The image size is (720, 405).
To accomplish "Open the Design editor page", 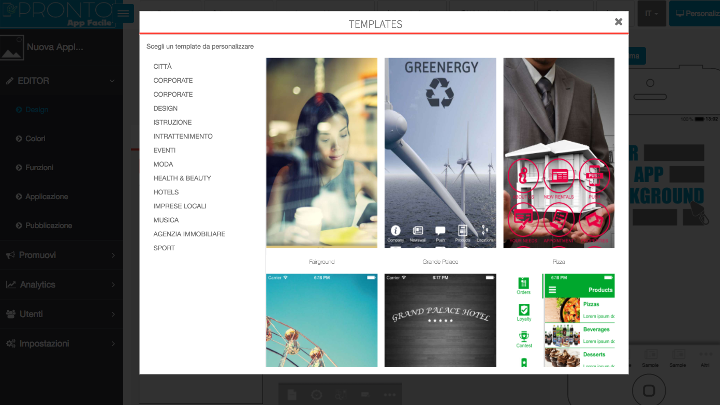I will pyautogui.click(x=37, y=110).
